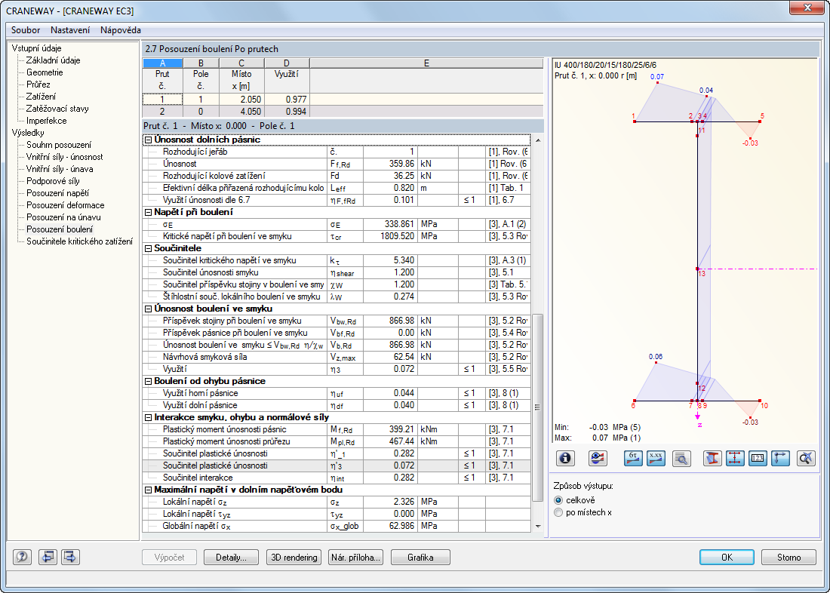Toggle stress display eye icon

pos(598,458)
